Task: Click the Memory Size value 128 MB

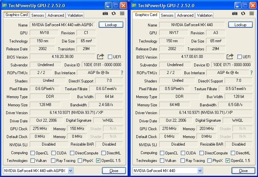Action: [45, 105]
